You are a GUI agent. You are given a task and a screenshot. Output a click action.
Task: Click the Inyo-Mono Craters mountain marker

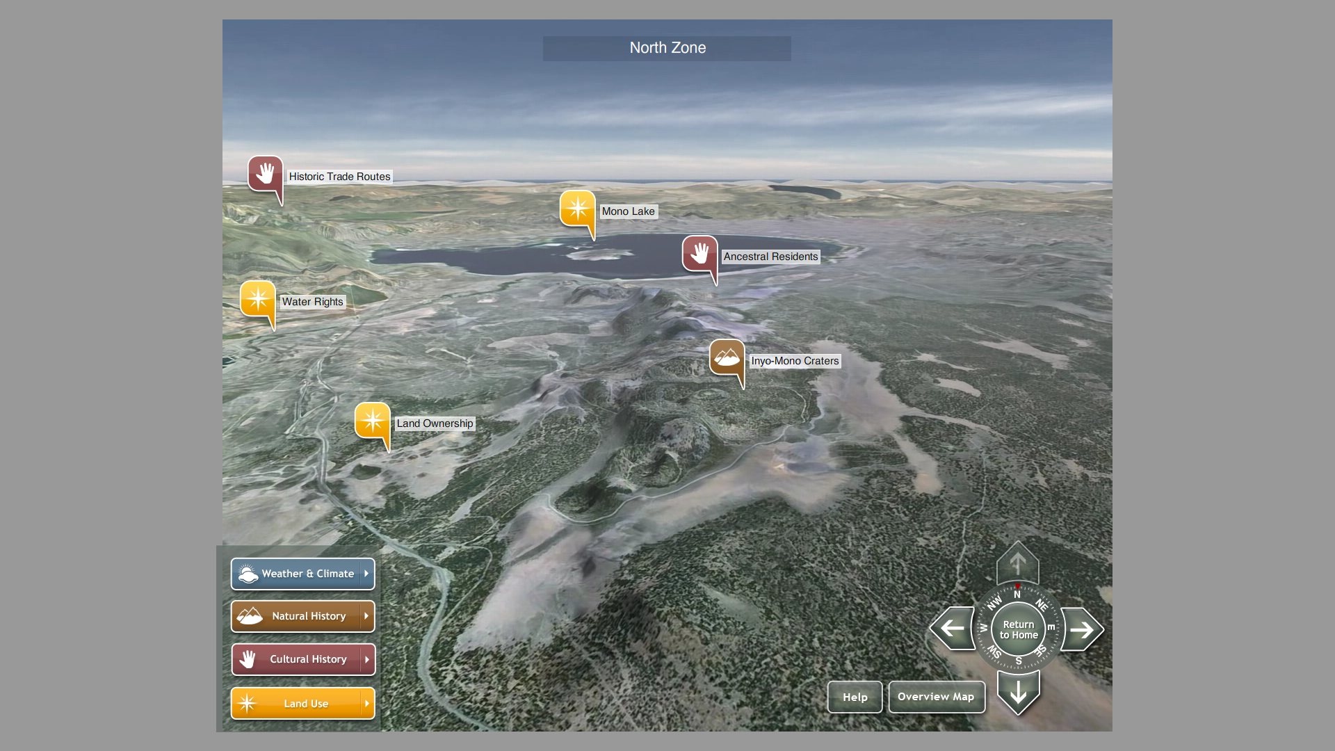[x=727, y=357]
